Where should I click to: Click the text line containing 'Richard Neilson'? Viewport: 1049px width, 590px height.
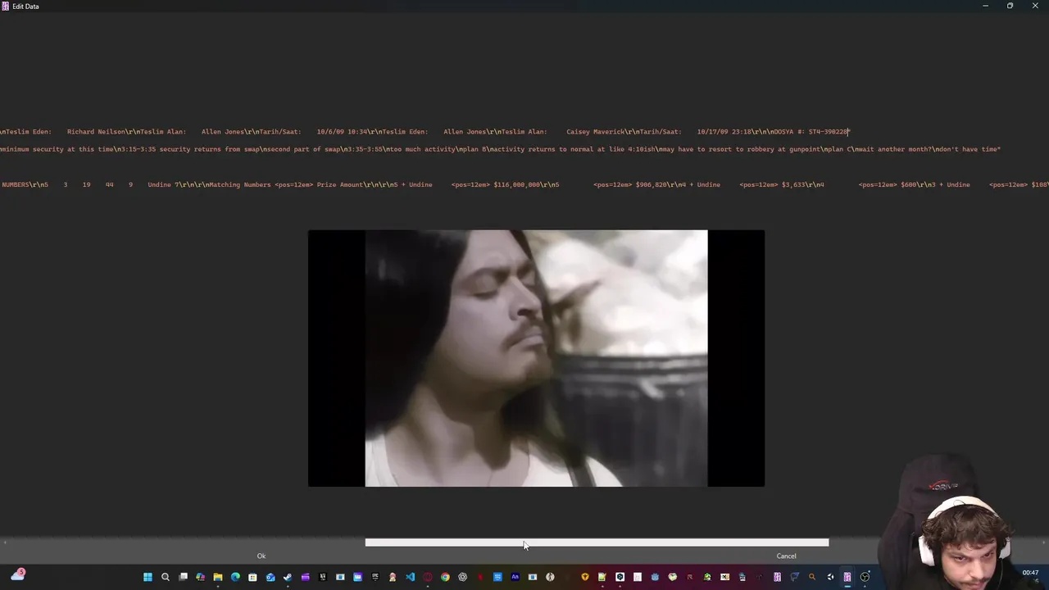[425, 131]
